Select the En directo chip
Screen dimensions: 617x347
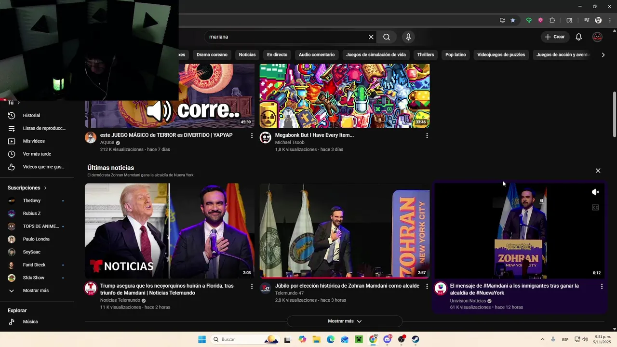tap(277, 55)
